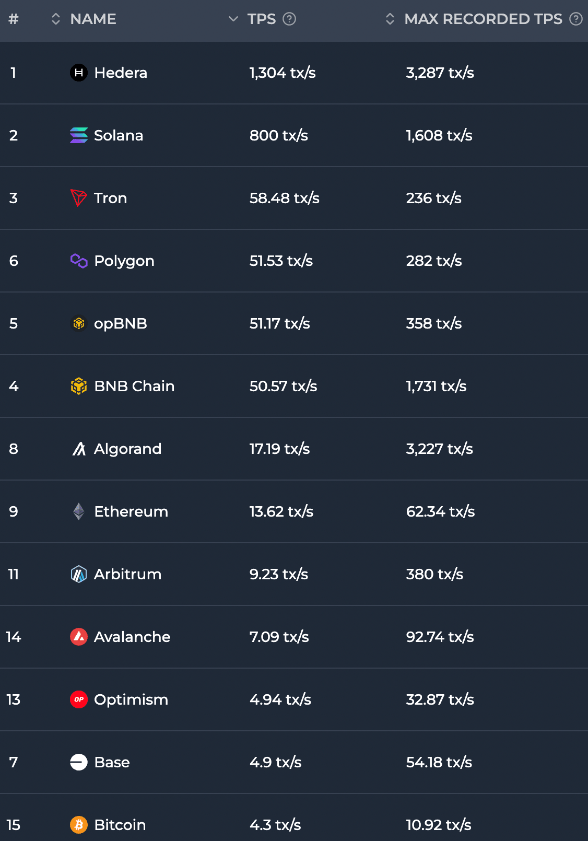
Task: Click the Optimism logo icon
Action: 79,699
